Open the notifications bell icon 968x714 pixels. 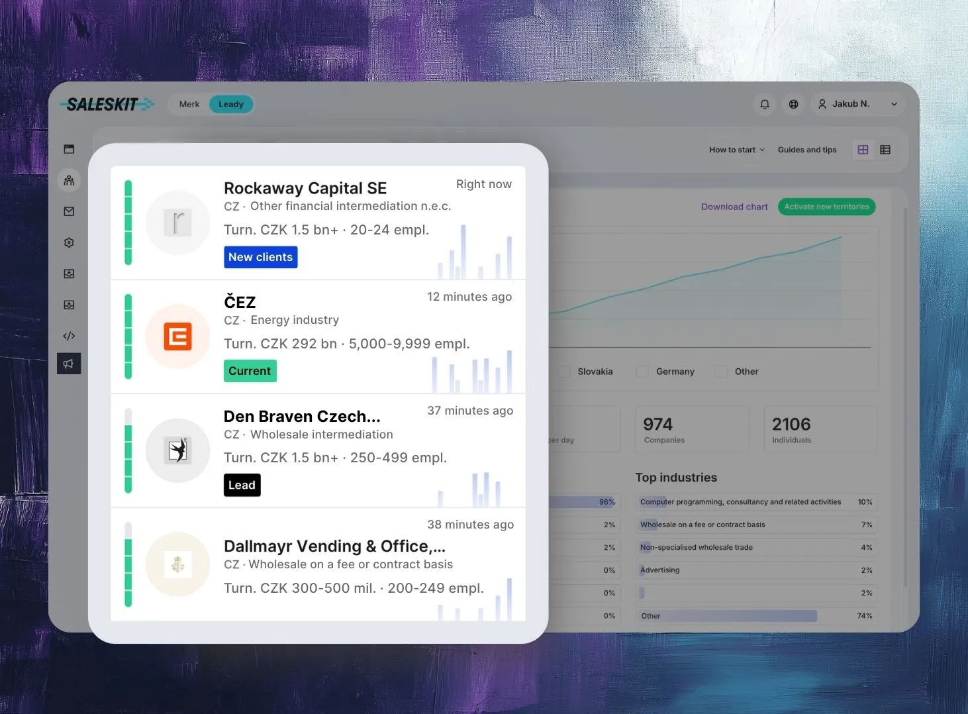point(765,104)
